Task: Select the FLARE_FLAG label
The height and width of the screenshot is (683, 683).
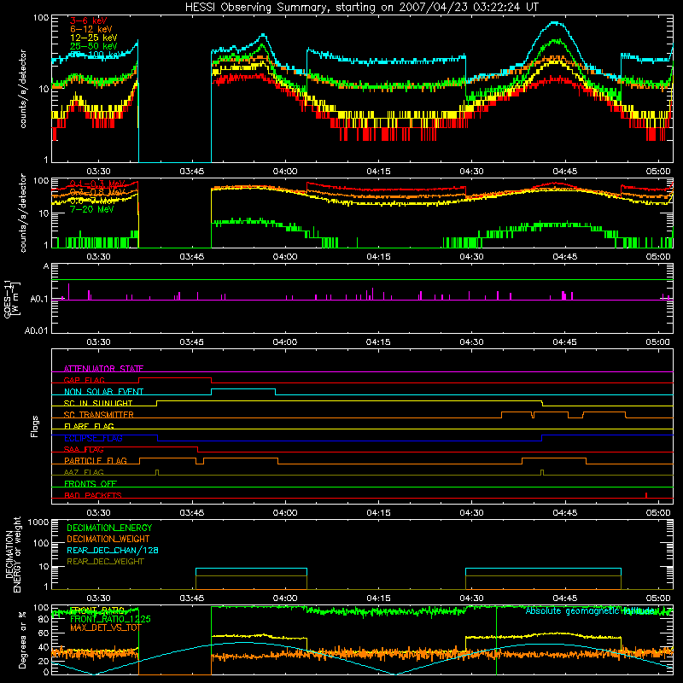Action: click(x=89, y=426)
